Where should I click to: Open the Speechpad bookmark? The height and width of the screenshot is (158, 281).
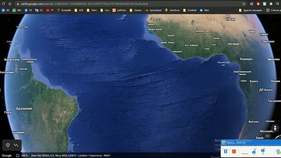coord(153,11)
